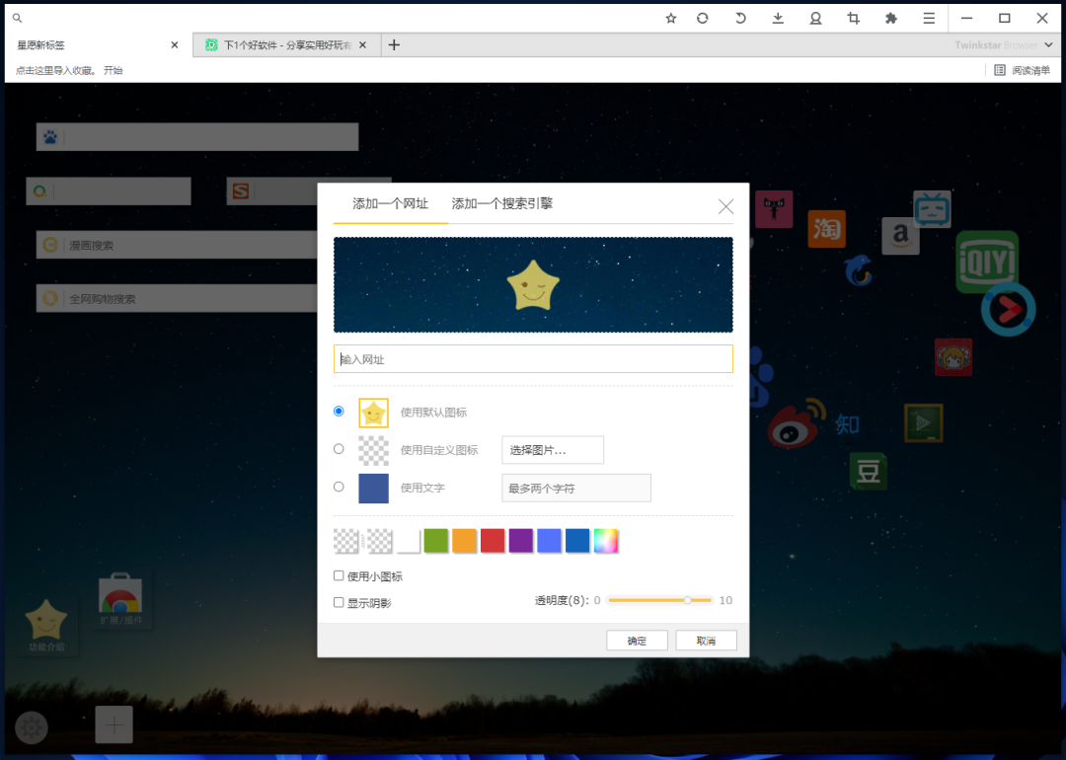Image resolution: width=1066 pixels, height=760 pixels.
Task: Bookmark the page using the star icon
Action: (x=670, y=18)
